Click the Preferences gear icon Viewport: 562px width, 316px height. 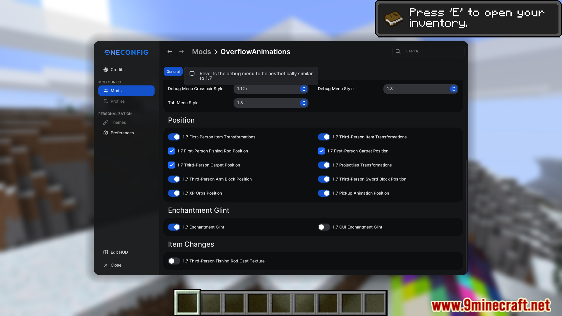coord(106,133)
